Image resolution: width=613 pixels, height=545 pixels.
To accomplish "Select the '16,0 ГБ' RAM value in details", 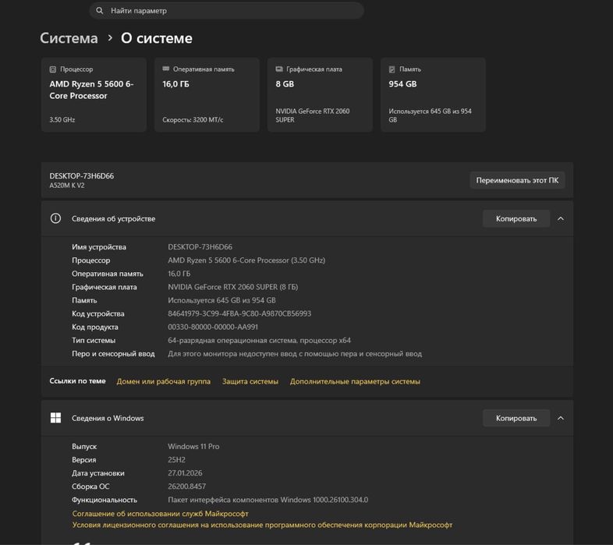I will tap(179, 274).
